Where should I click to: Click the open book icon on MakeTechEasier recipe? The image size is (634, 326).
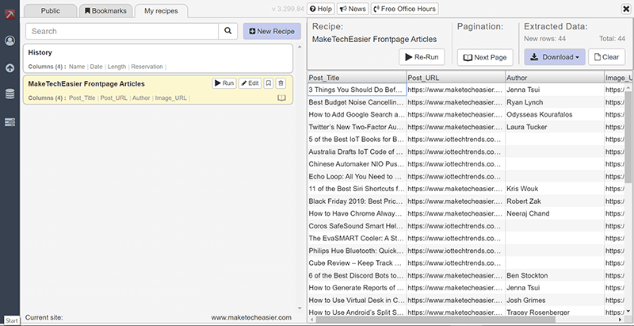point(281,98)
